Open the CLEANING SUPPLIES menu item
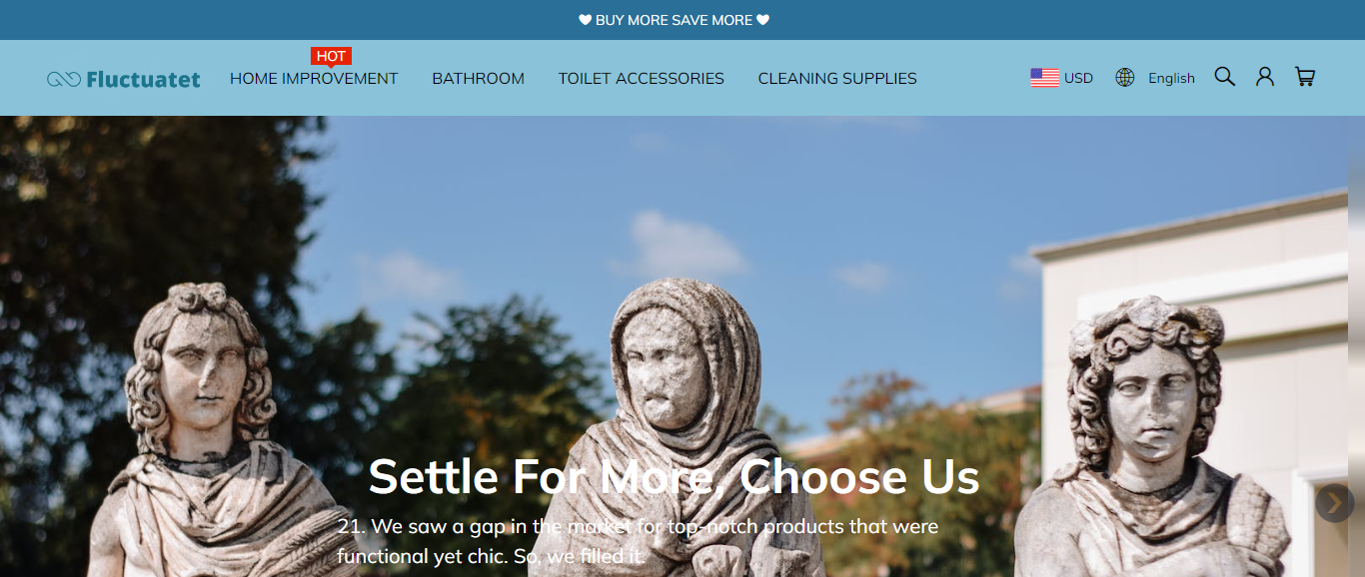 tap(837, 78)
